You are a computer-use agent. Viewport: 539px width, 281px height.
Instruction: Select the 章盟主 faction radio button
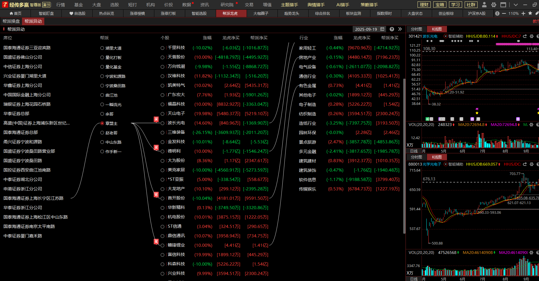pyautogui.click(x=102, y=123)
